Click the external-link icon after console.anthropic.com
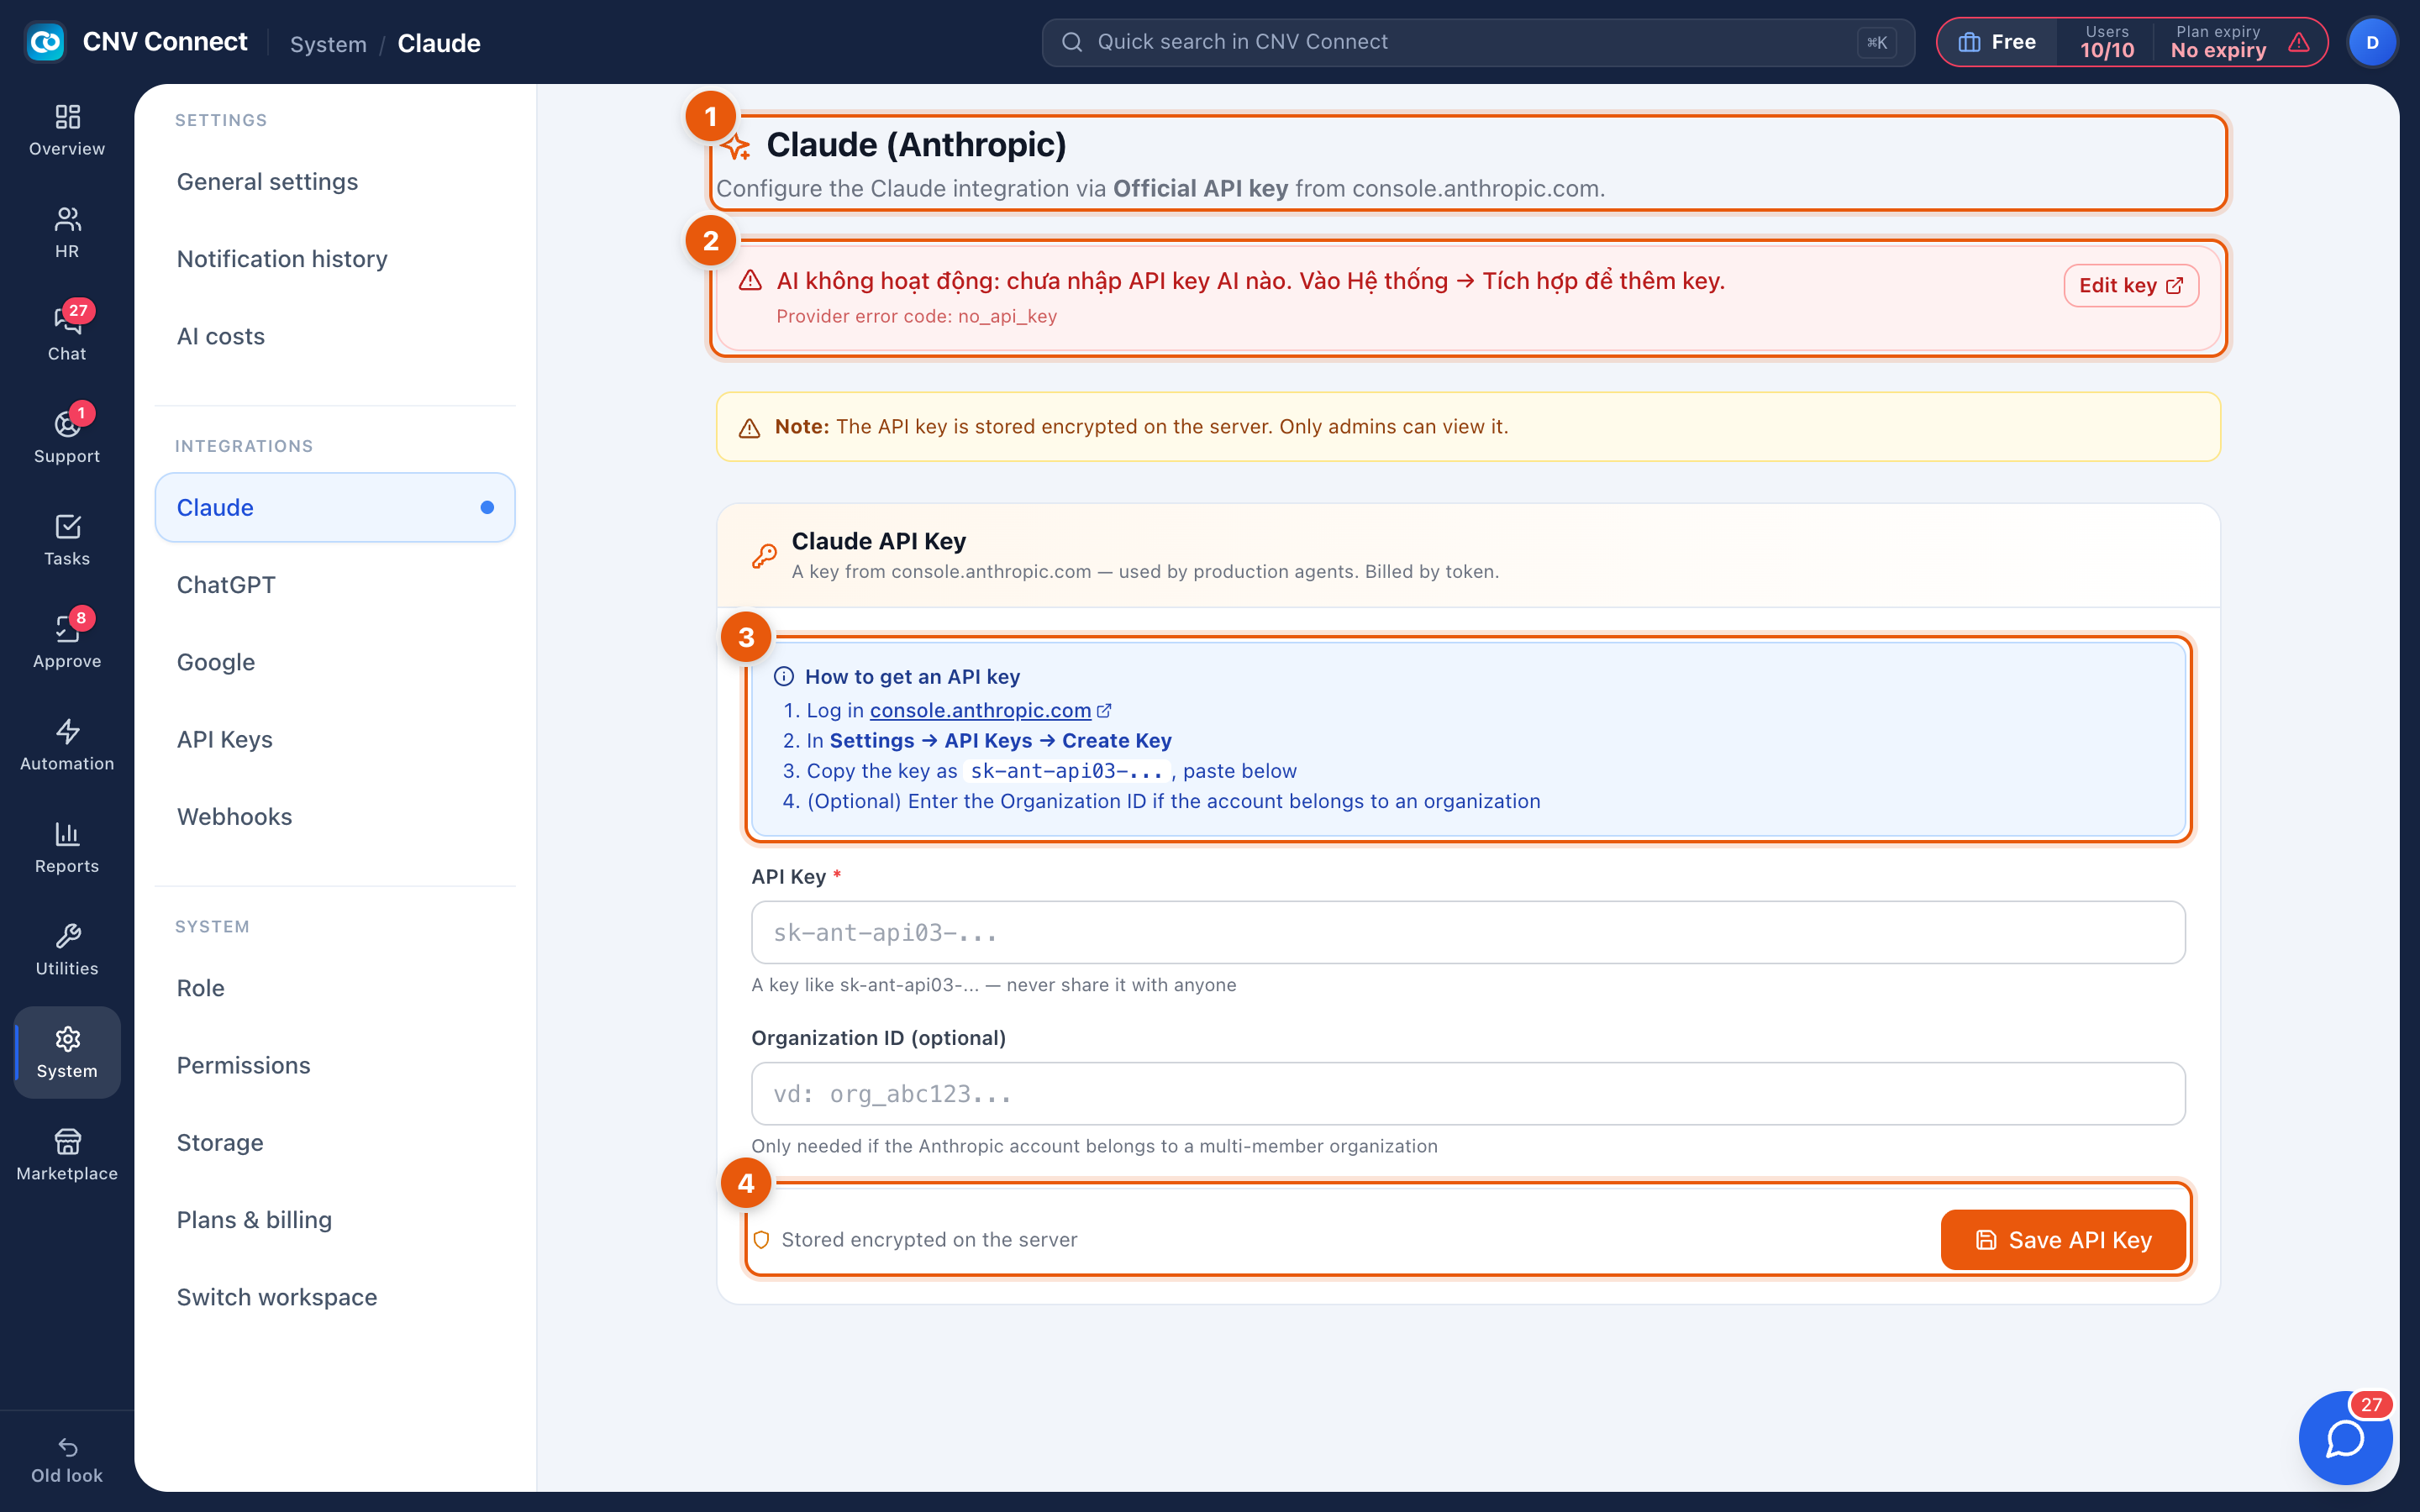 [x=1104, y=711]
